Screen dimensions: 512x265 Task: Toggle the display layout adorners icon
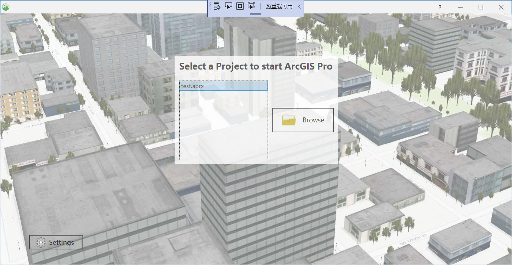point(239,6)
